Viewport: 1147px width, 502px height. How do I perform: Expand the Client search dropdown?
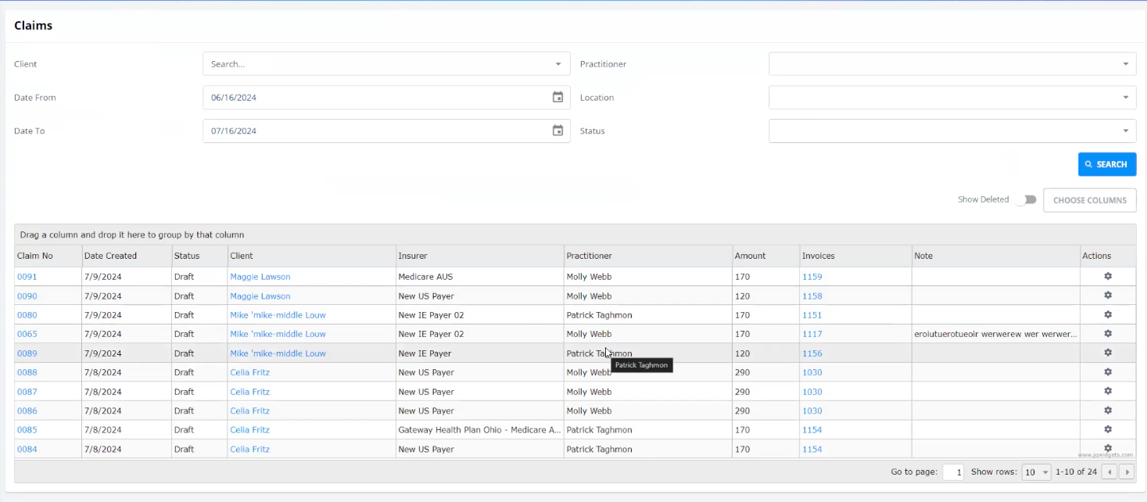point(557,64)
